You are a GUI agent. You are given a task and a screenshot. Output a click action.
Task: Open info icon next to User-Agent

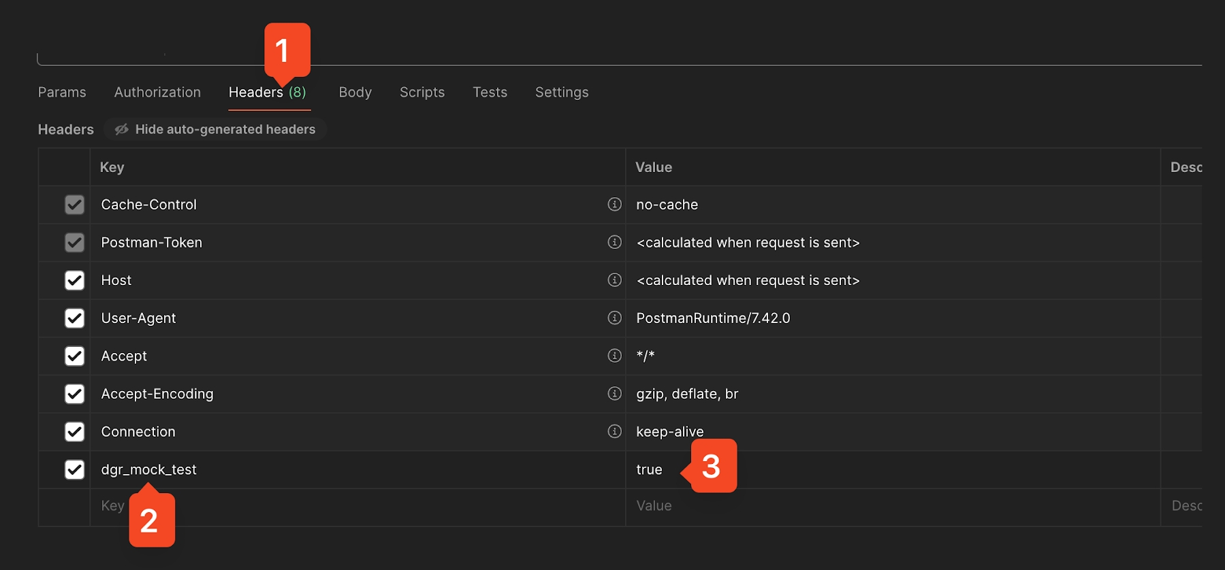click(x=614, y=318)
